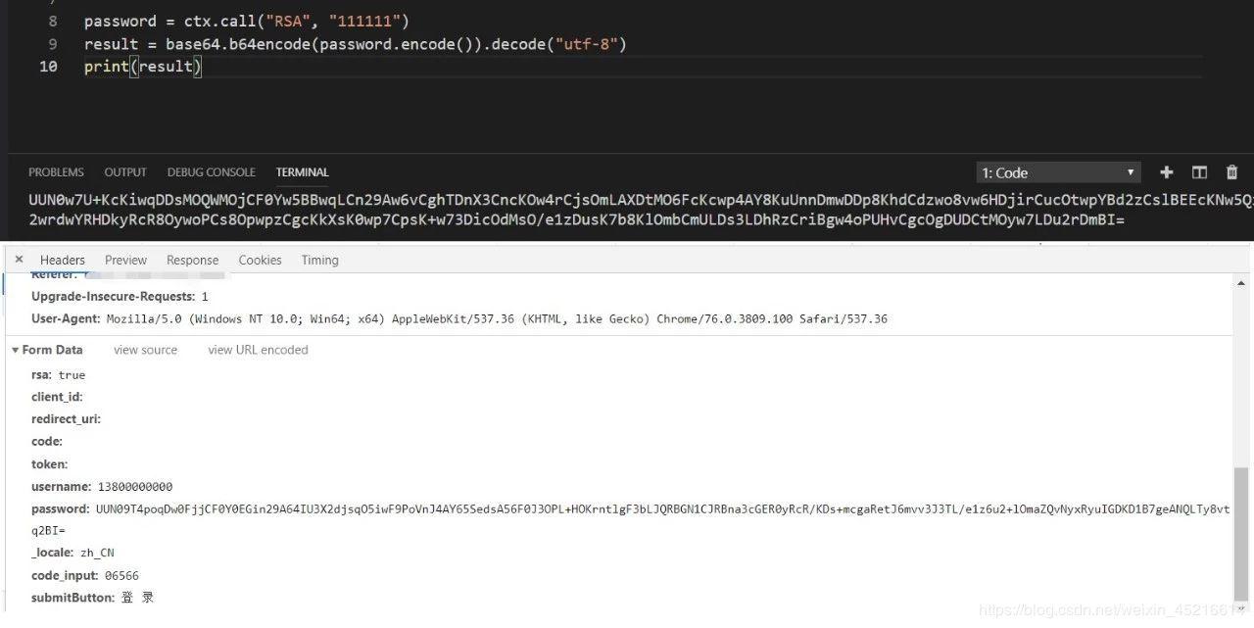Select the OUTPUT panel tab
This screenshot has height=628, width=1254.
point(124,171)
